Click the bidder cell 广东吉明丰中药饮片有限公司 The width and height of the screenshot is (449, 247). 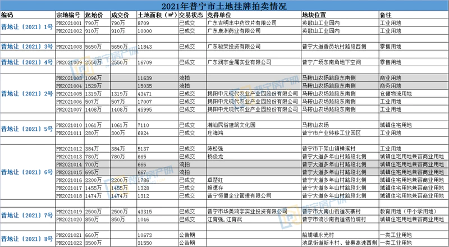coord(242,23)
